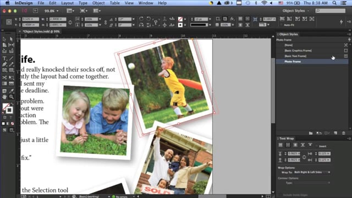Viewport: 352px width, 198px height.
Task: Toggle the Auto-Fit checkbox
Action: pyautogui.click(x=281, y=25)
